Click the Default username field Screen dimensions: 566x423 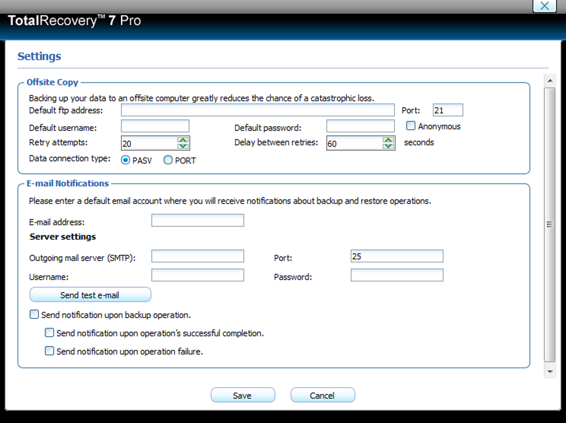pyautogui.click(x=155, y=126)
